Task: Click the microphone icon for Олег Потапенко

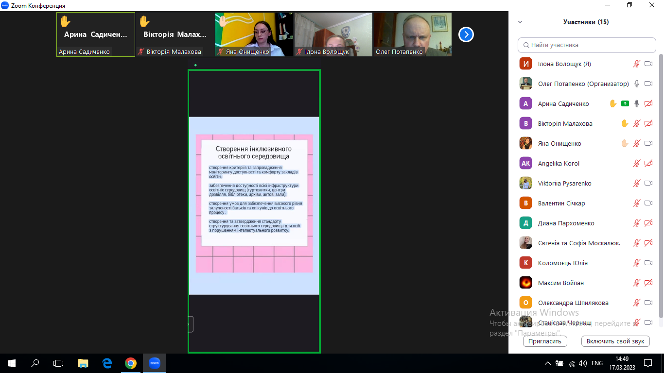Action: pos(637,84)
